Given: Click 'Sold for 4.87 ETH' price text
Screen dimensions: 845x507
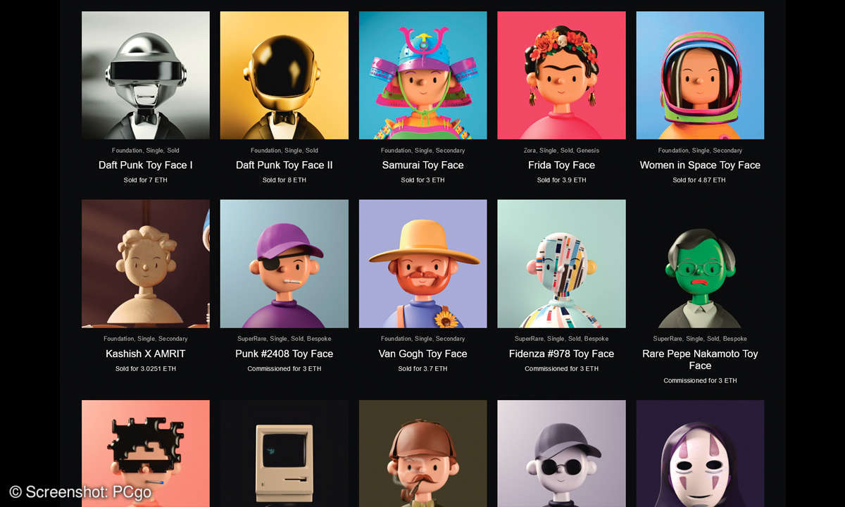Looking at the screenshot, I should (700, 180).
